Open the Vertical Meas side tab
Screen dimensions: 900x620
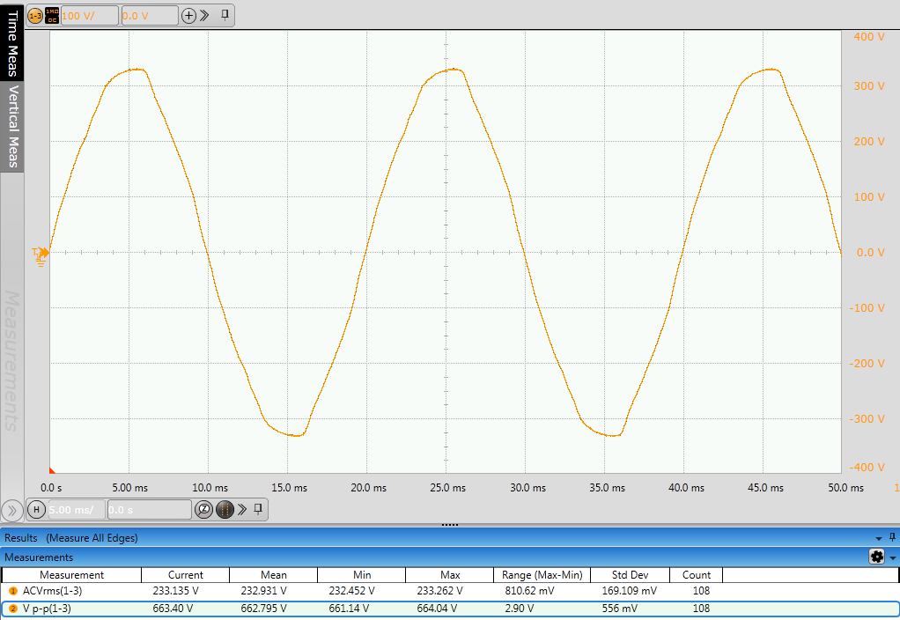pyautogui.click(x=12, y=126)
